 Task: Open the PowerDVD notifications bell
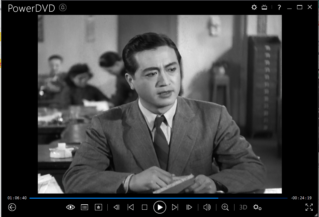click(63, 8)
